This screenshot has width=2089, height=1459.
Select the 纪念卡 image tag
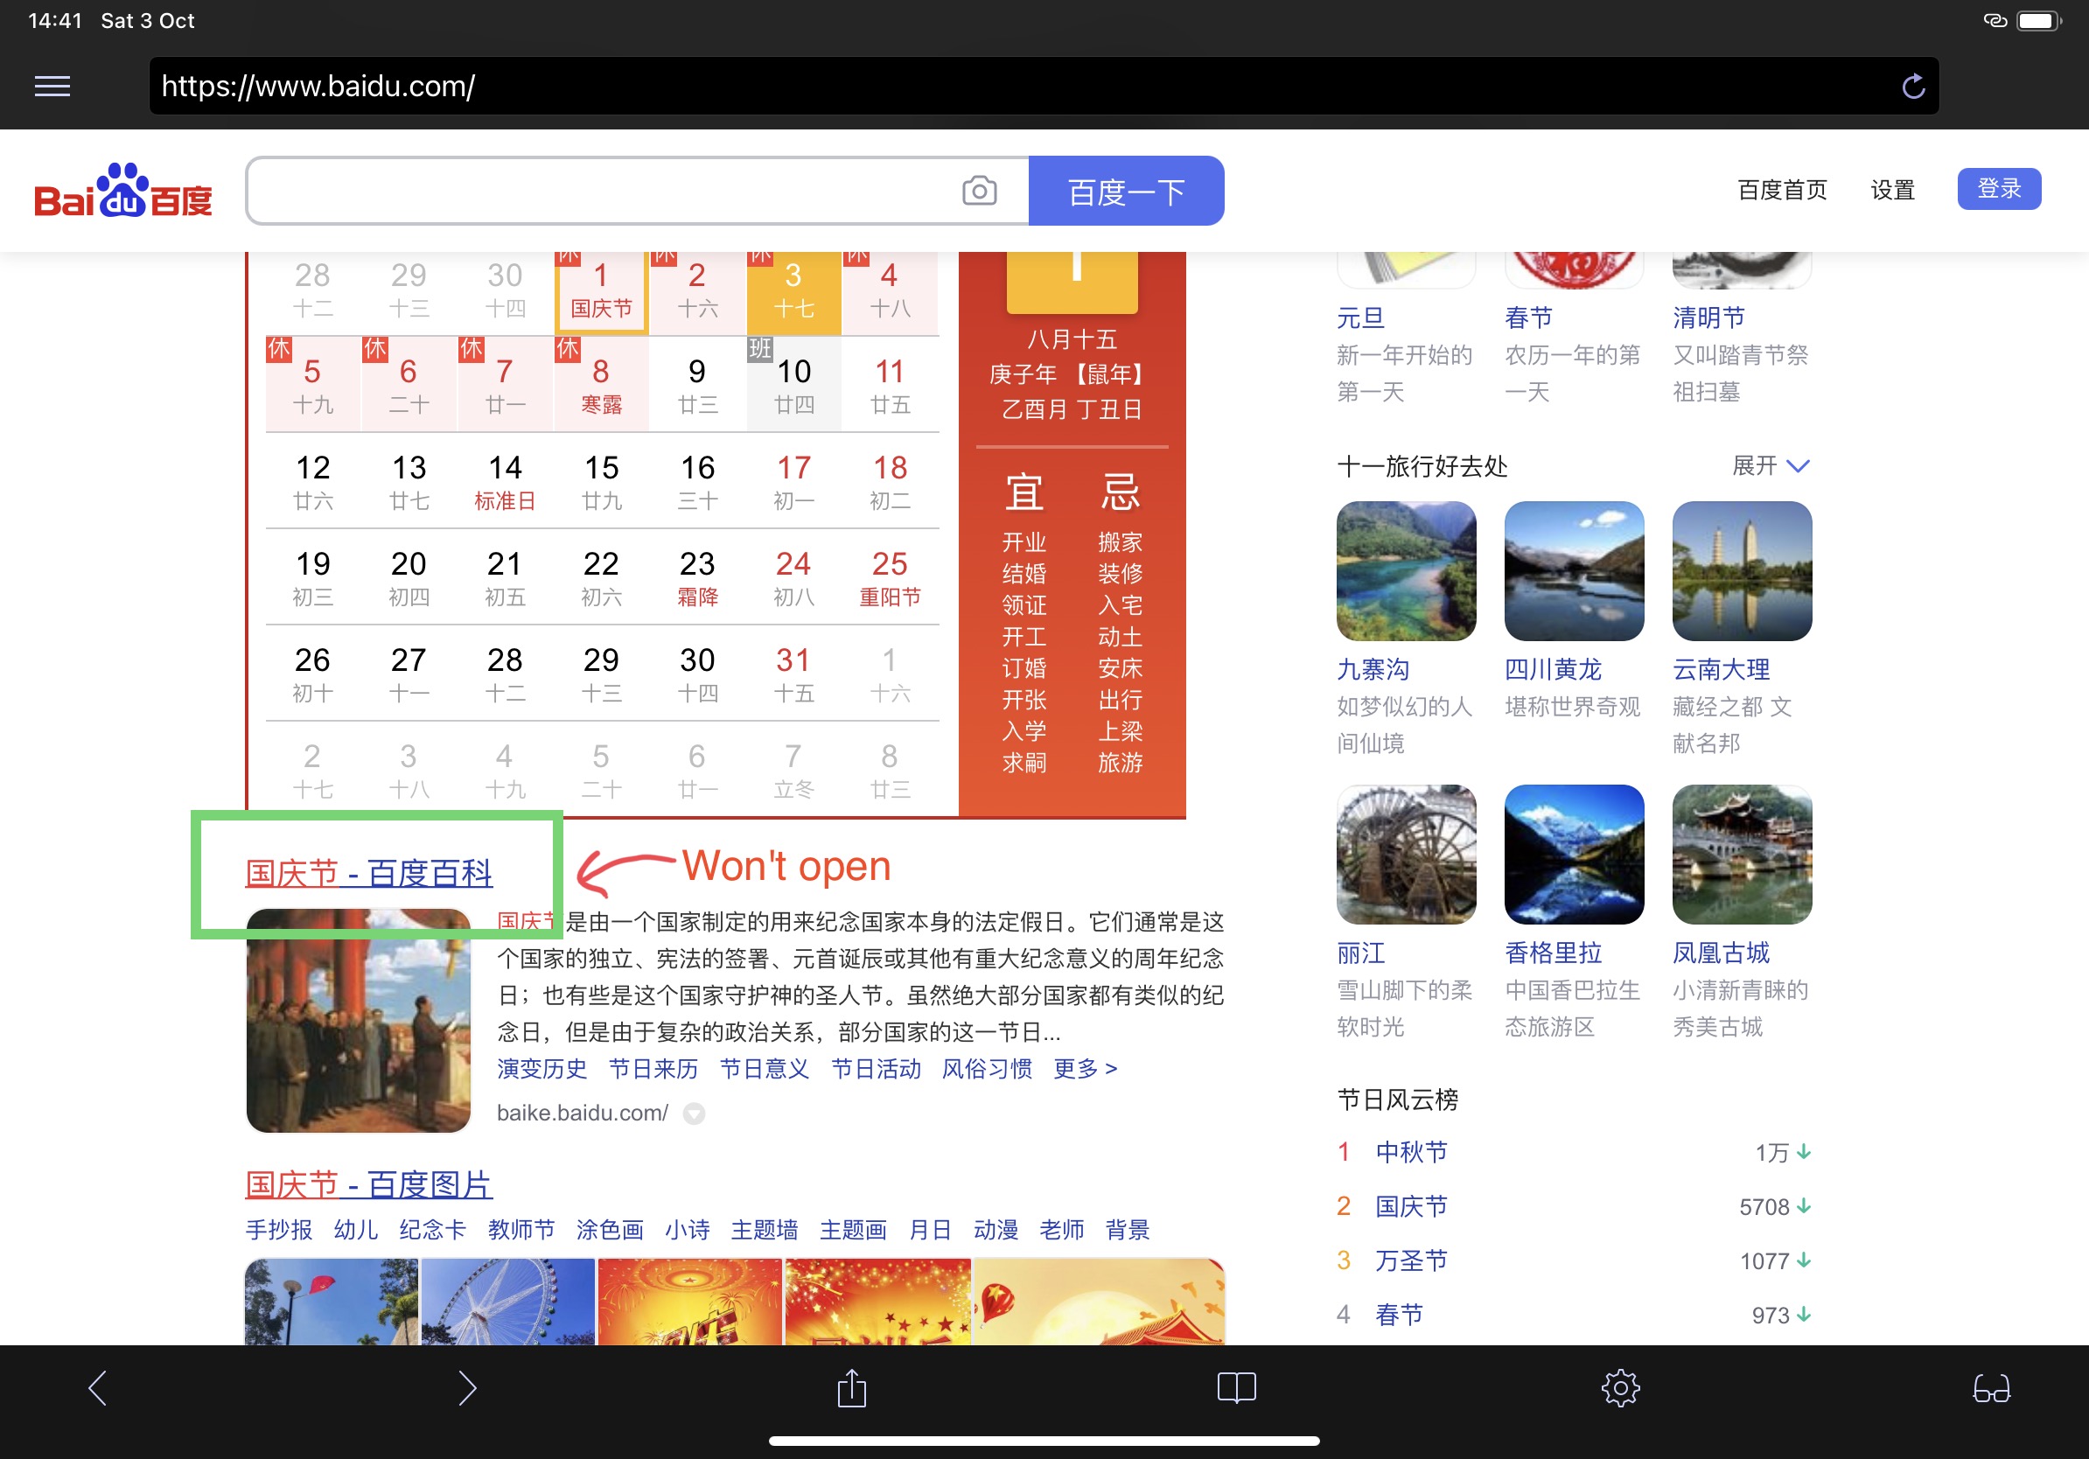432,1230
